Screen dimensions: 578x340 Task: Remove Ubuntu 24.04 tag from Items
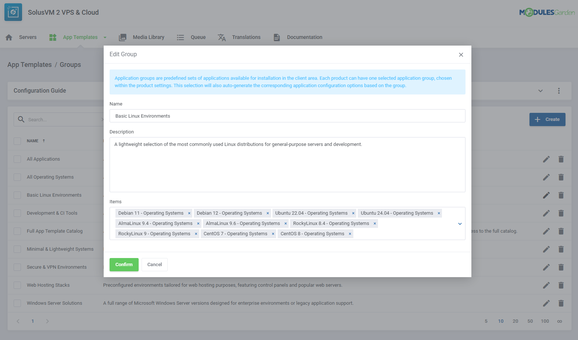tap(439, 213)
